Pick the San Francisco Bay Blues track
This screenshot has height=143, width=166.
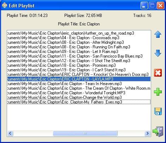click(79, 56)
